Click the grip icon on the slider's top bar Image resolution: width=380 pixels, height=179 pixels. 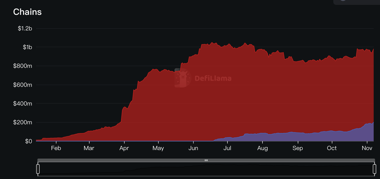(x=206, y=160)
